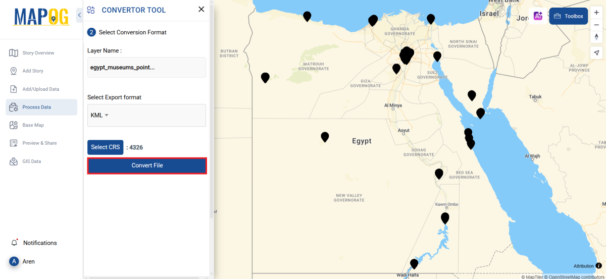The height and width of the screenshot is (279, 606).
Task: Zoom out of the map
Action: 596,25
